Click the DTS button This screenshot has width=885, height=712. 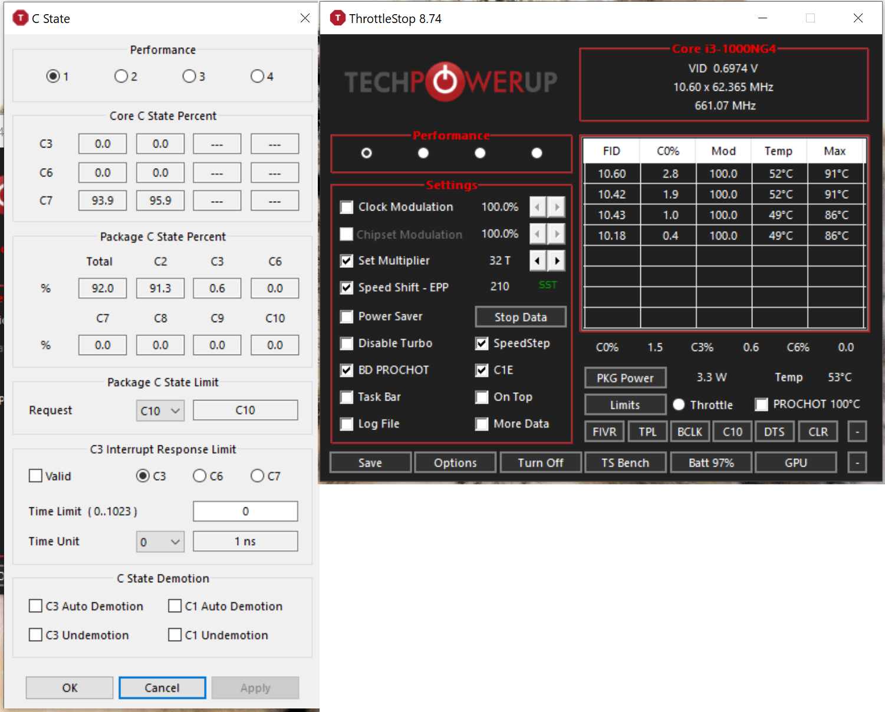774,432
